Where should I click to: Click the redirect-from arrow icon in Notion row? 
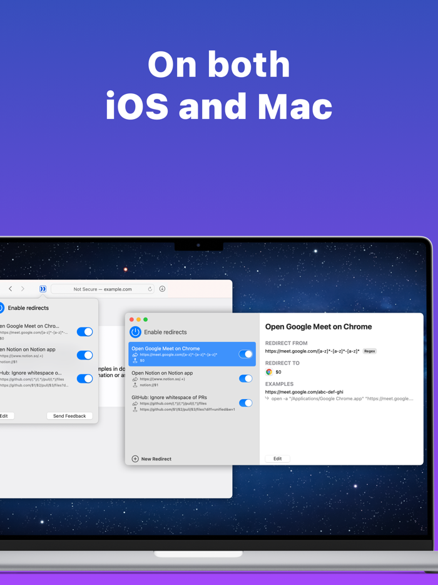coord(135,379)
